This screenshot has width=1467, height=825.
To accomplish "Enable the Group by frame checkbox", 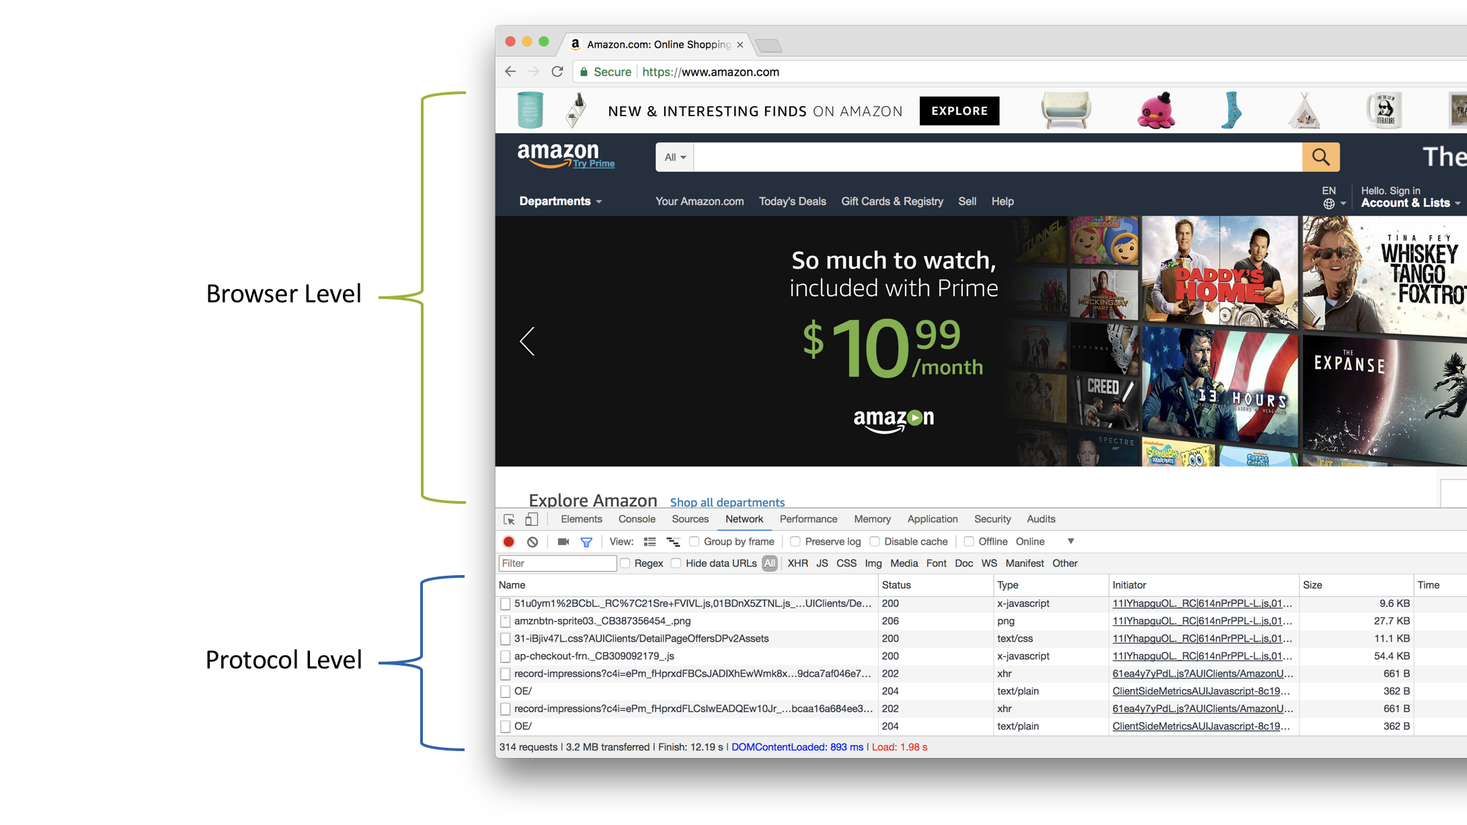I will pos(695,541).
